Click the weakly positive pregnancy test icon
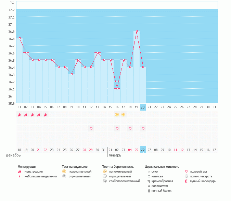 point(104,181)
